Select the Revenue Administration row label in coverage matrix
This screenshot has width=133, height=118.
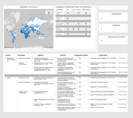60,29
